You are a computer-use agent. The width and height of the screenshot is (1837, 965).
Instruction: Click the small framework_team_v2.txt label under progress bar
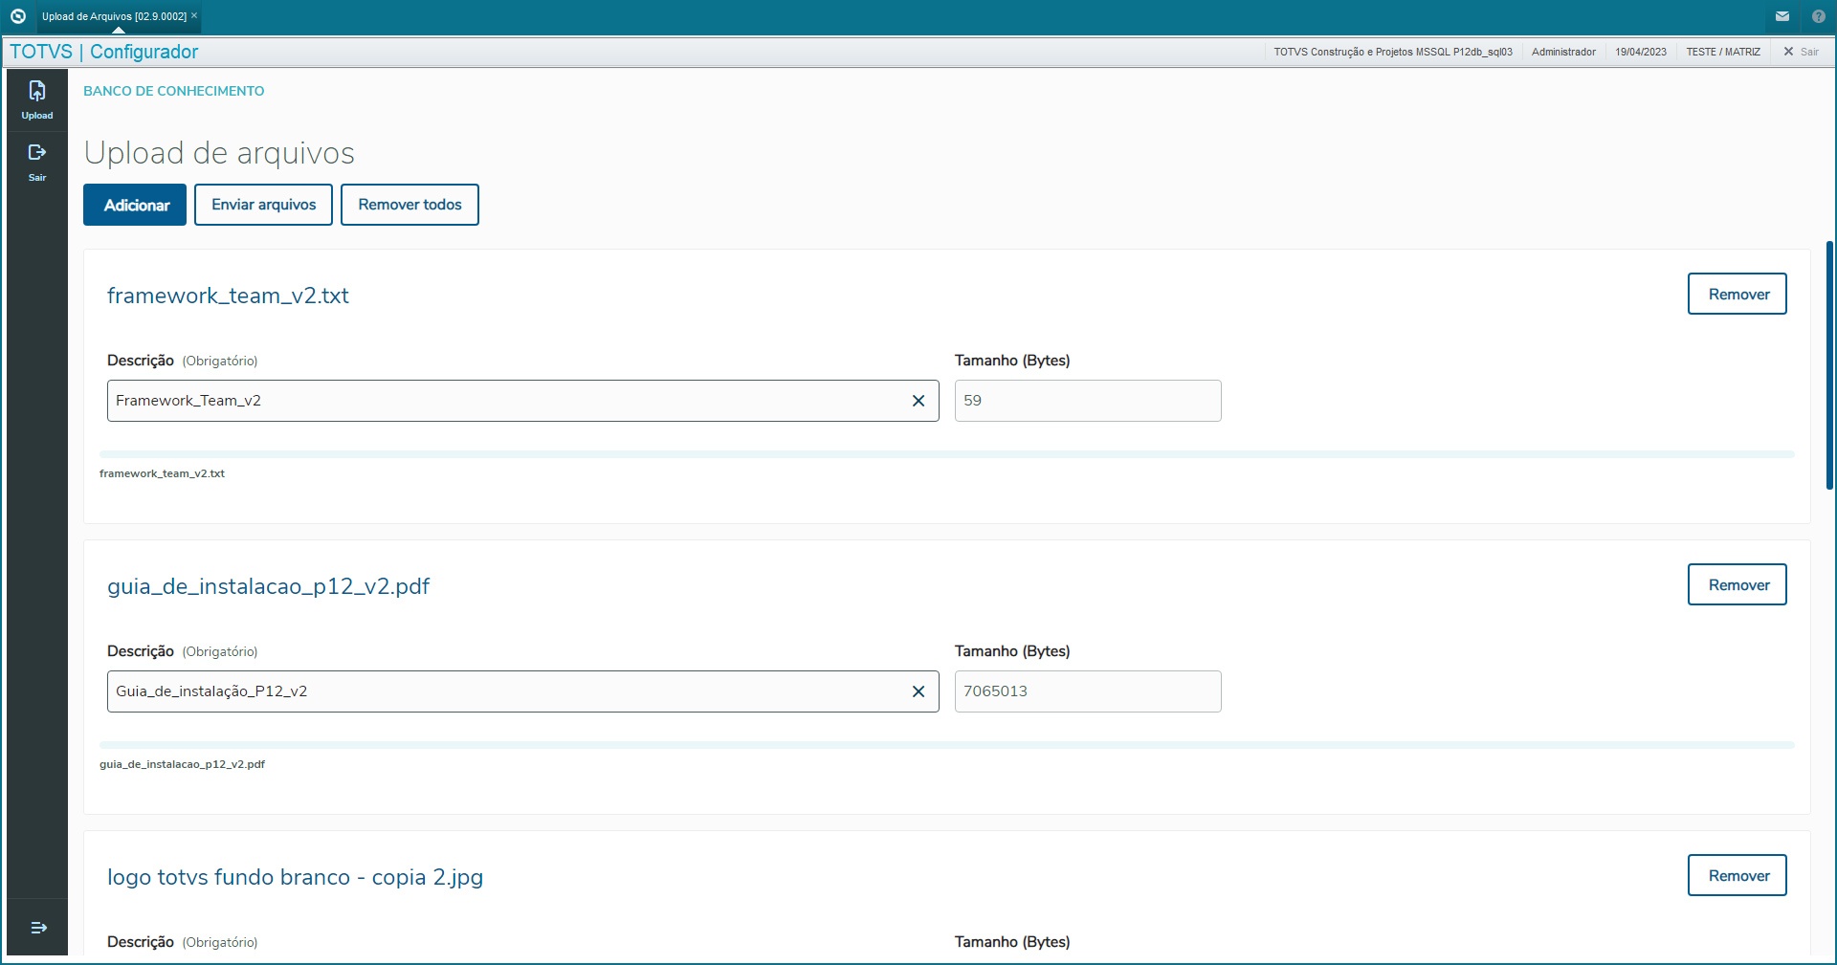tap(162, 473)
